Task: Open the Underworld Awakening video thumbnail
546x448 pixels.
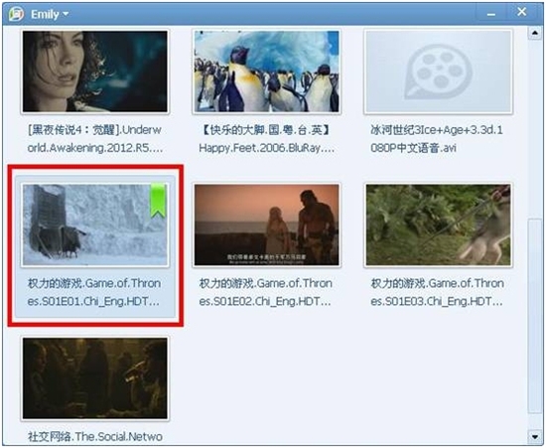Action: coord(95,72)
